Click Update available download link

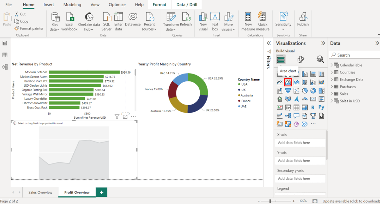(x=351, y=201)
